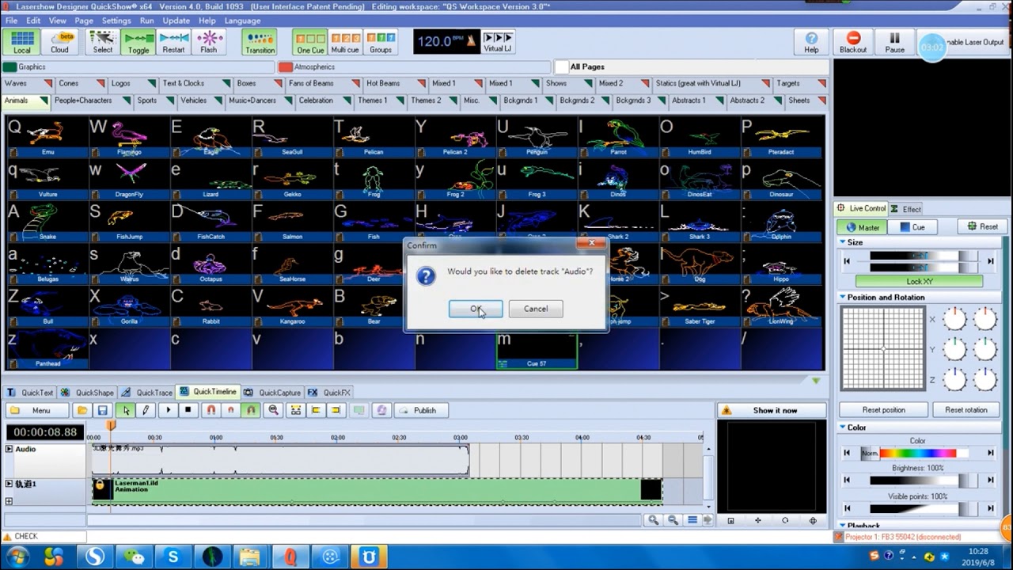Enable the Toggle cue mode
1013x570 pixels.
138,42
